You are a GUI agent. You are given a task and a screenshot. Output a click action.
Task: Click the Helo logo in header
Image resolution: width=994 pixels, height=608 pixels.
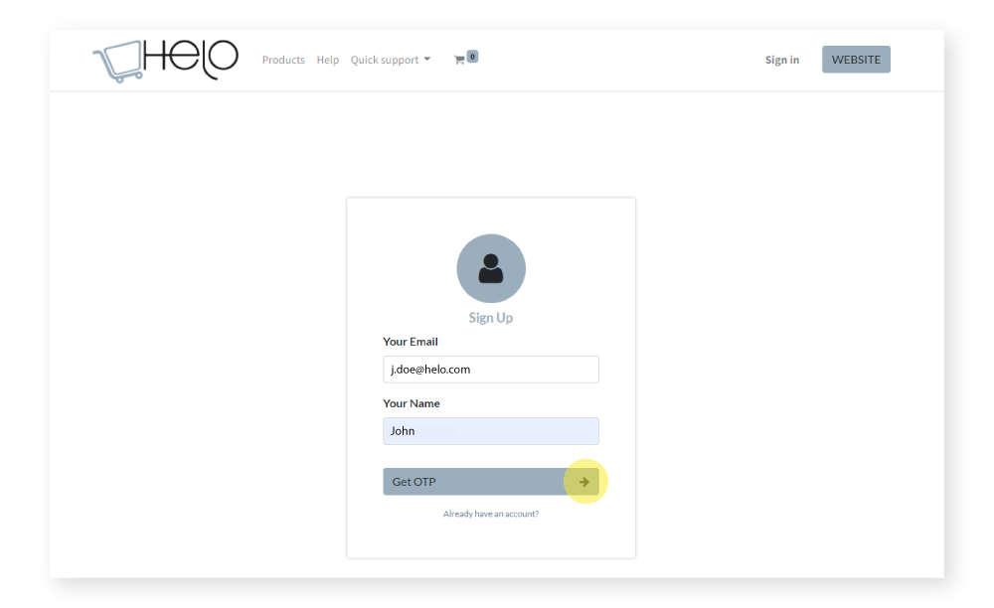pyautogui.click(x=165, y=60)
